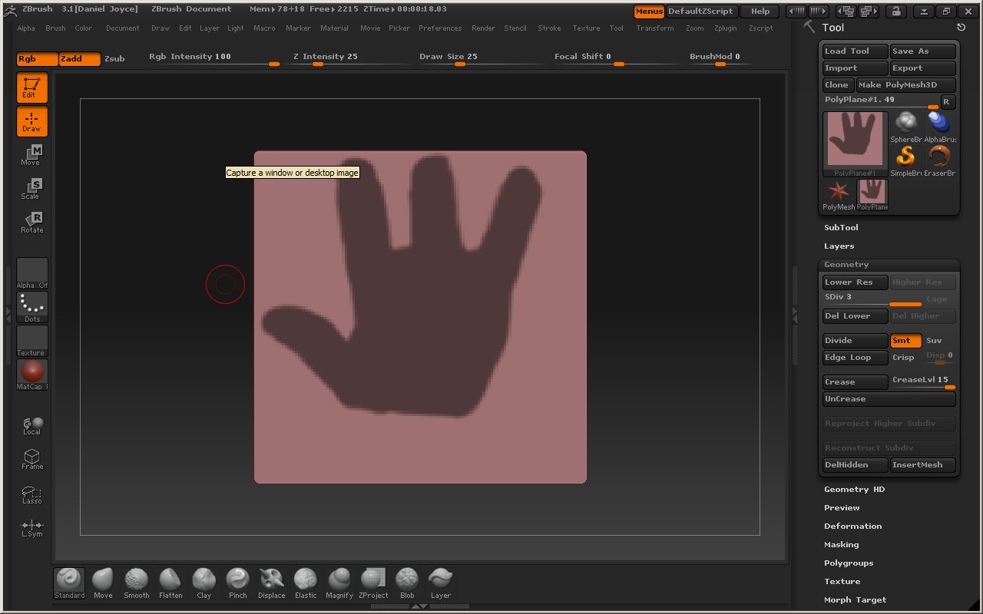Expand the Deformation subpalette
The height and width of the screenshot is (614, 983).
coord(852,527)
